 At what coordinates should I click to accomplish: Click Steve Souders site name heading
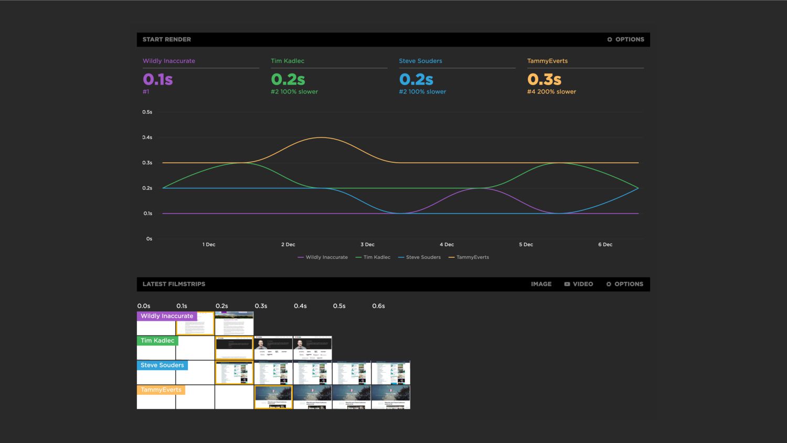click(420, 61)
